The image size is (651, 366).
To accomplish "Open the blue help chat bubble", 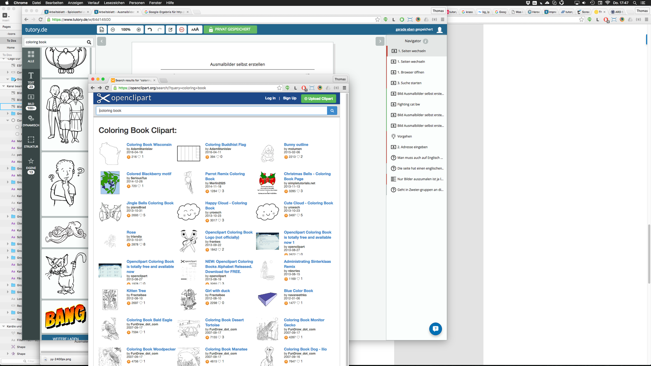I will tap(436, 329).
